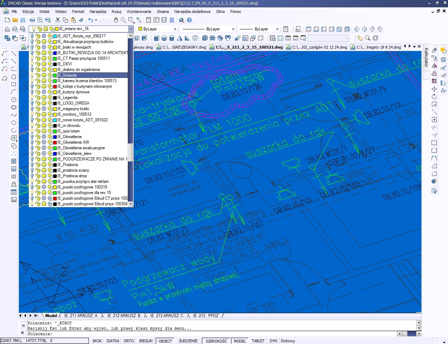This screenshot has width=448, height=344.
Task: Click the paste clipboard icon
Action: point(73,20)
